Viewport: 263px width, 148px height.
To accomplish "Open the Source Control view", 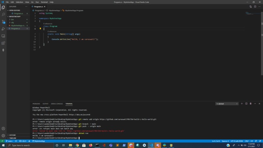I will click(x=3, y=22).
